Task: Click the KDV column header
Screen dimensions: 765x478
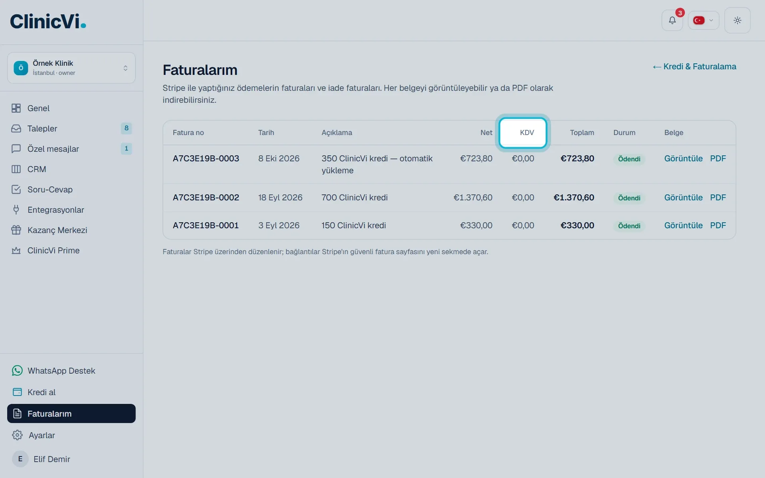Action: [x=527, y=133]
